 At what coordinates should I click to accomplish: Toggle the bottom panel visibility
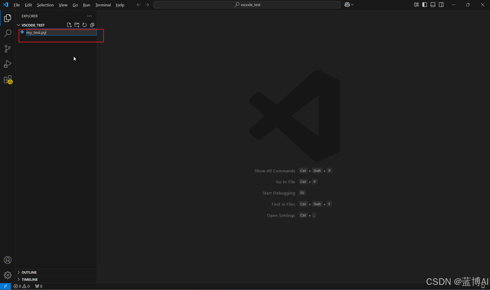click(433, 5)
